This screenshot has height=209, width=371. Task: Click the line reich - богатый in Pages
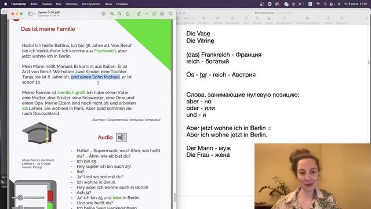coord(208,62)
